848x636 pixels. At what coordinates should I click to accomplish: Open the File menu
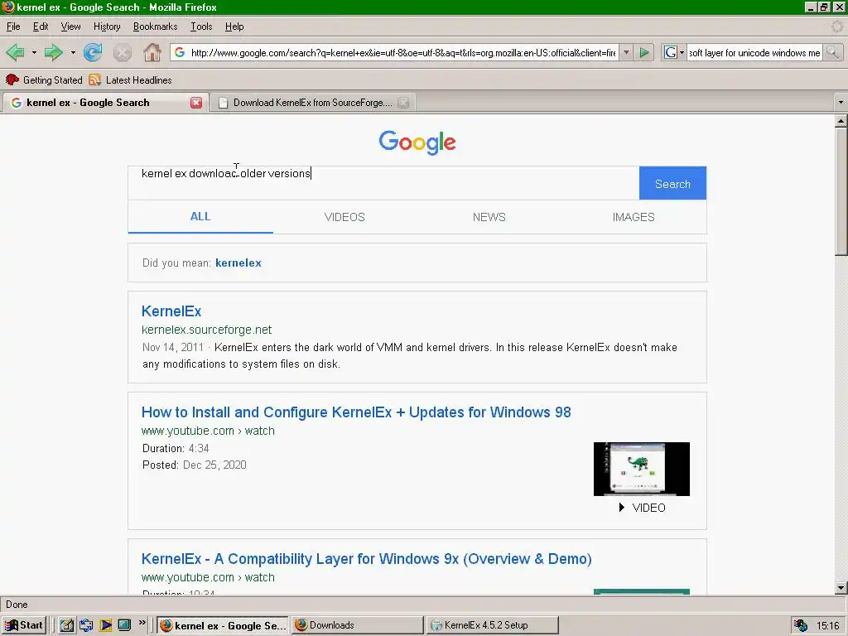point(13,26)
